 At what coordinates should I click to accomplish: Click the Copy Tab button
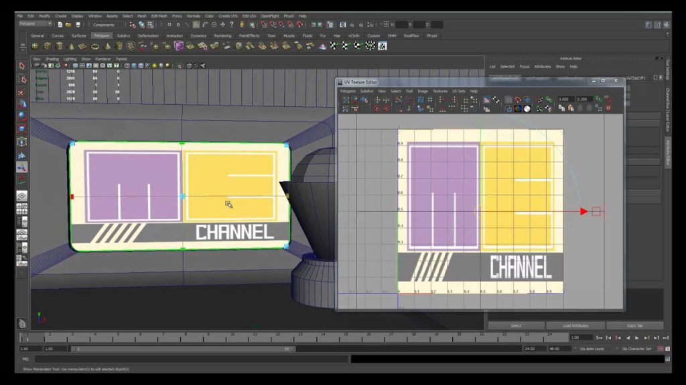(635, 326)
